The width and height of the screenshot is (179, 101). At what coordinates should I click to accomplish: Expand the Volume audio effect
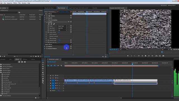tap(45, 47)
